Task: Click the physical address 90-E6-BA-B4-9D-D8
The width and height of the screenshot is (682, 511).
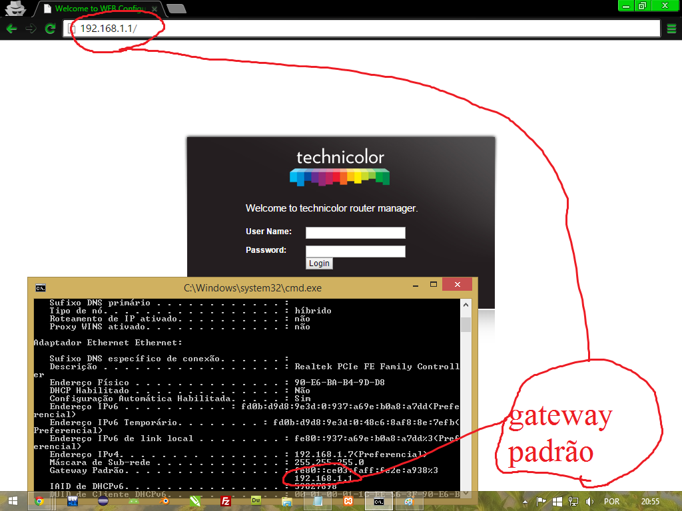Action: click(340, 383)
